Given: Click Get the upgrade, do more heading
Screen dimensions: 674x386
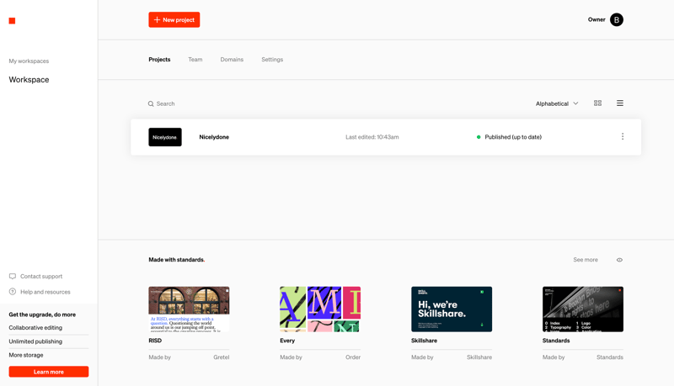Looking at the screenshot, I should (42, 315).
